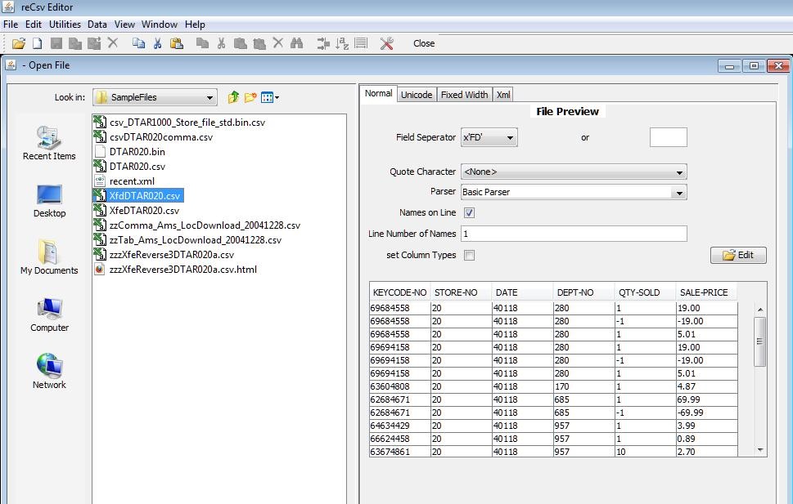This screenshot has width=793, height=504.
Task: Go up one folder level icon
Action: pos(233,98)
